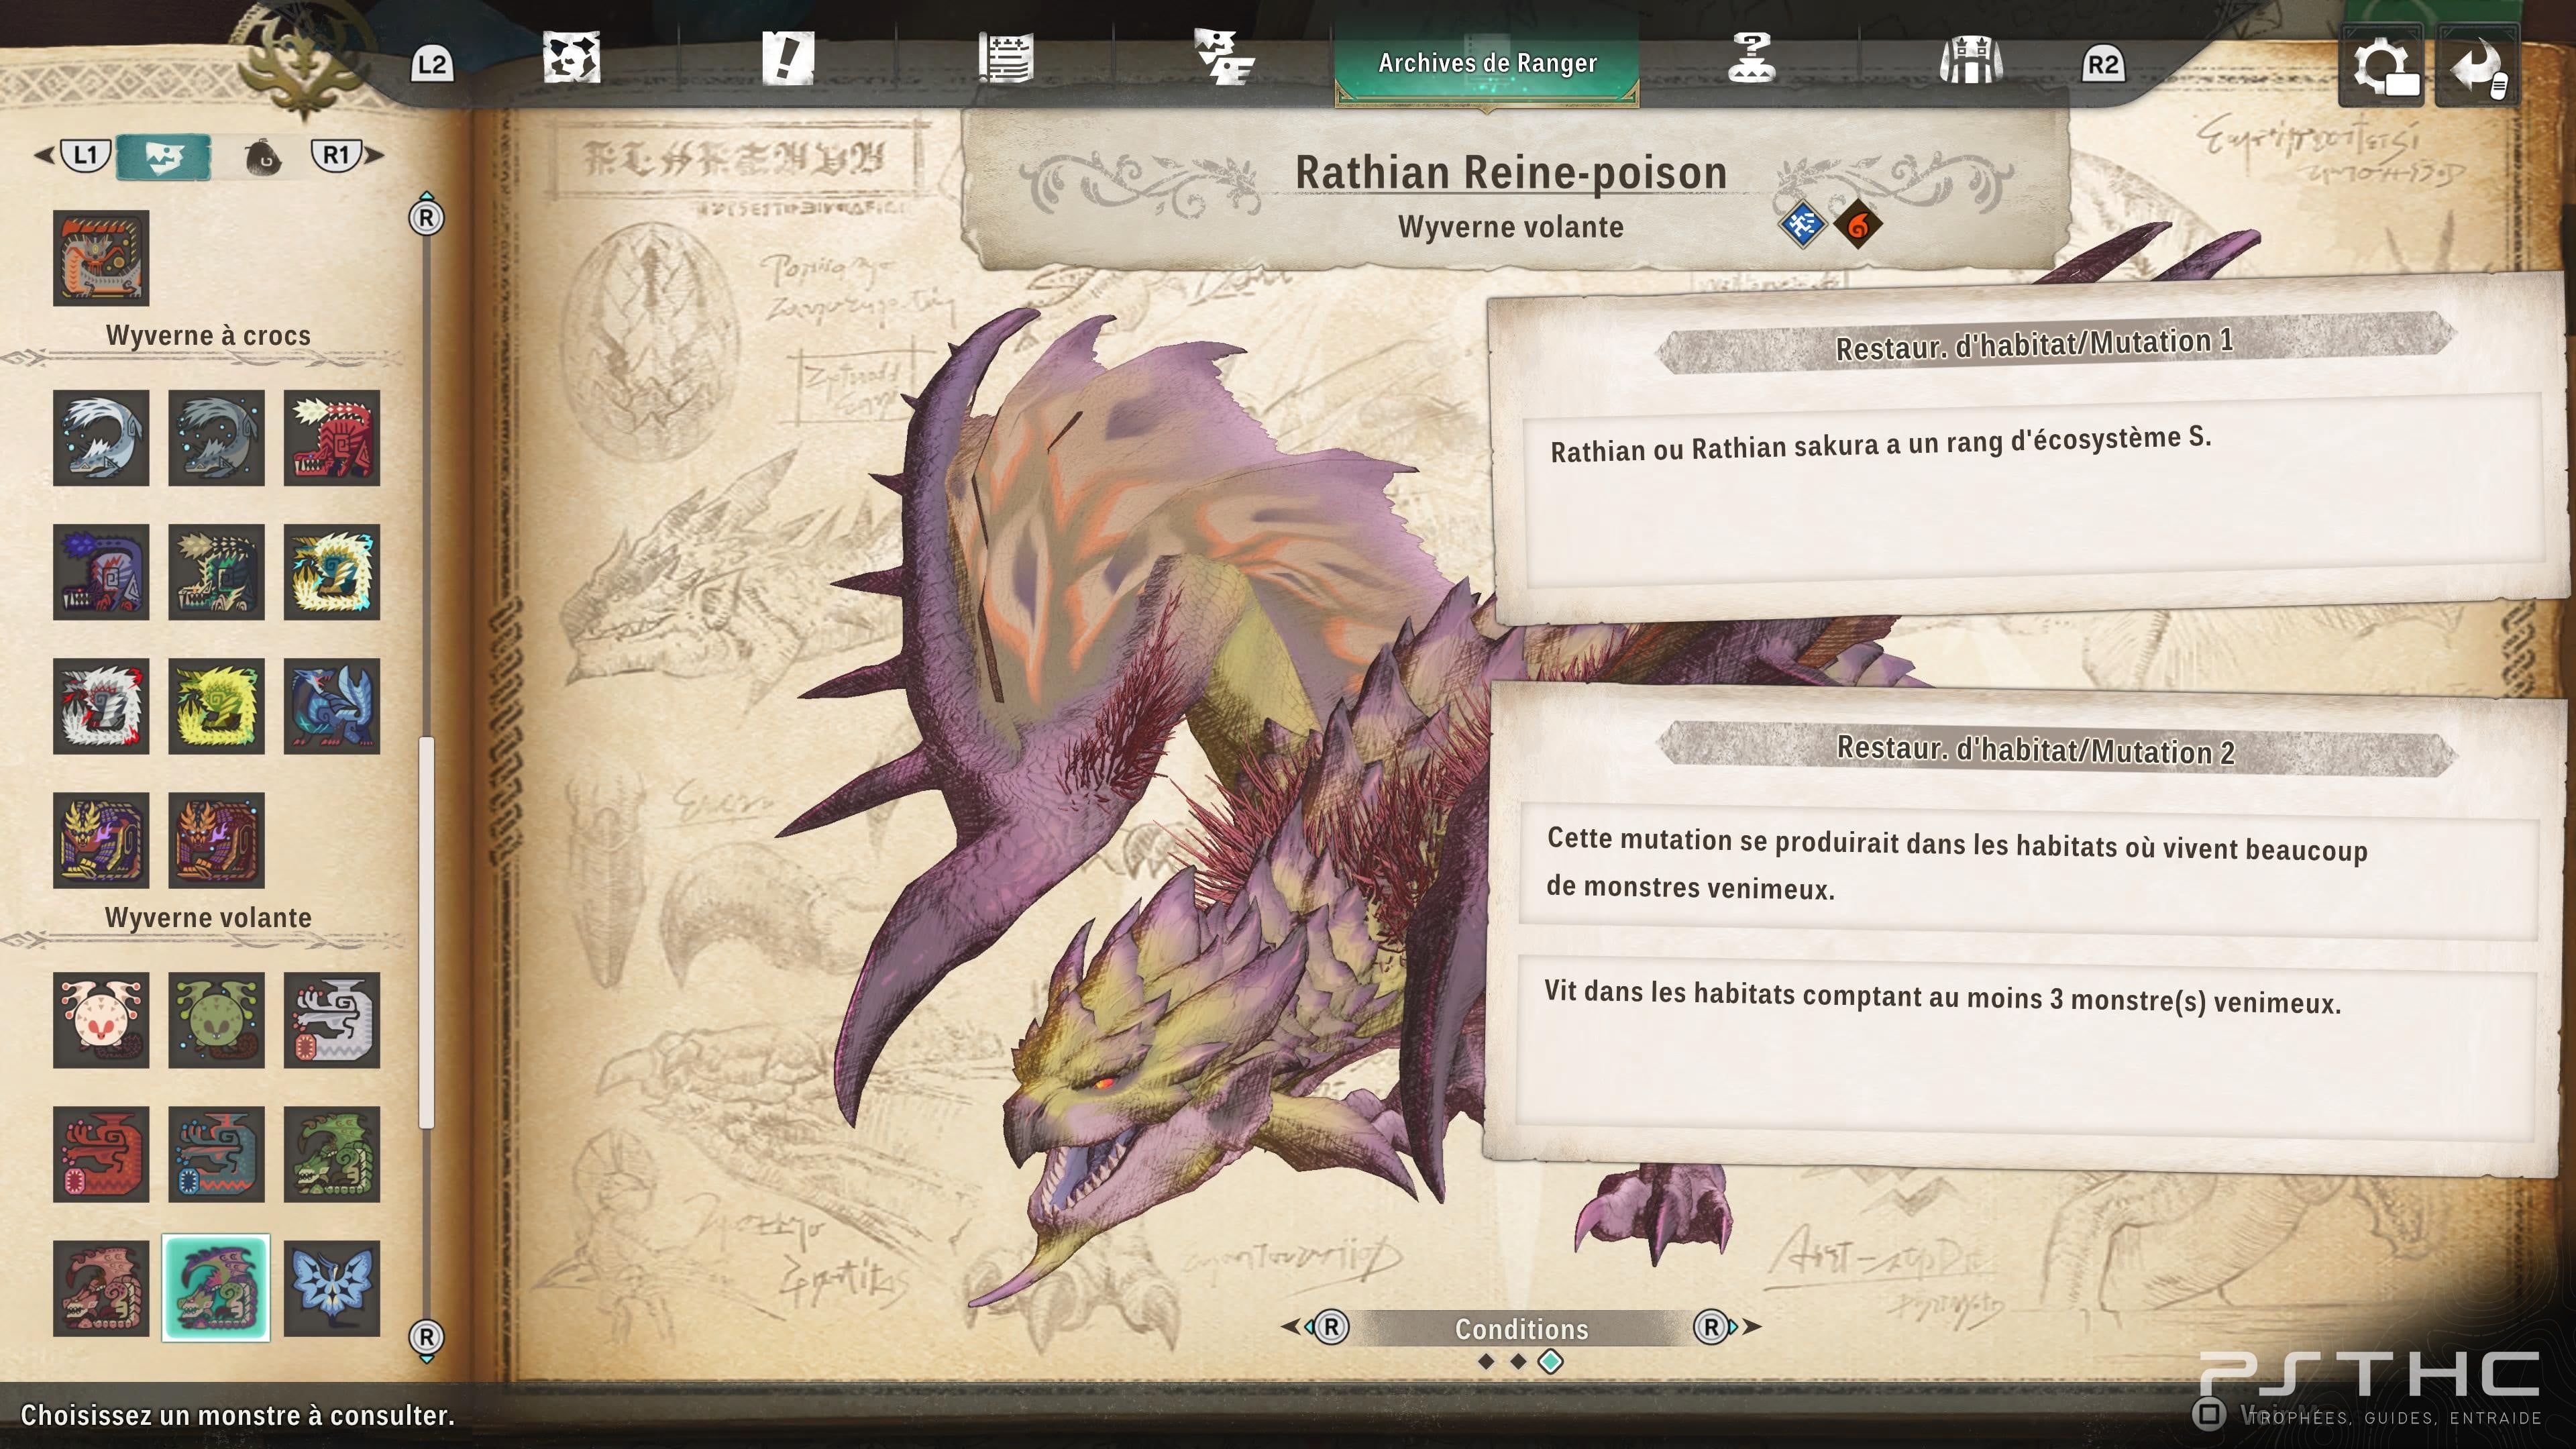Select the white and red spiky wyvern icon
This screenshot has width=2576, height=1449.
[101, 706]
